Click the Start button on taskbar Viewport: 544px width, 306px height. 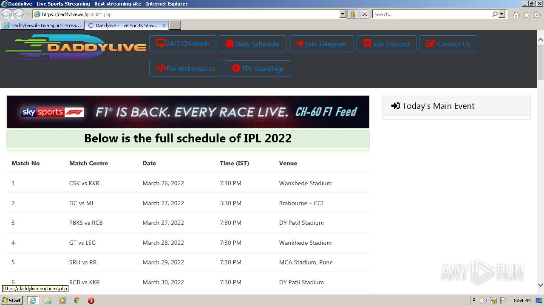pyautogui.click(x=12, y=300)
